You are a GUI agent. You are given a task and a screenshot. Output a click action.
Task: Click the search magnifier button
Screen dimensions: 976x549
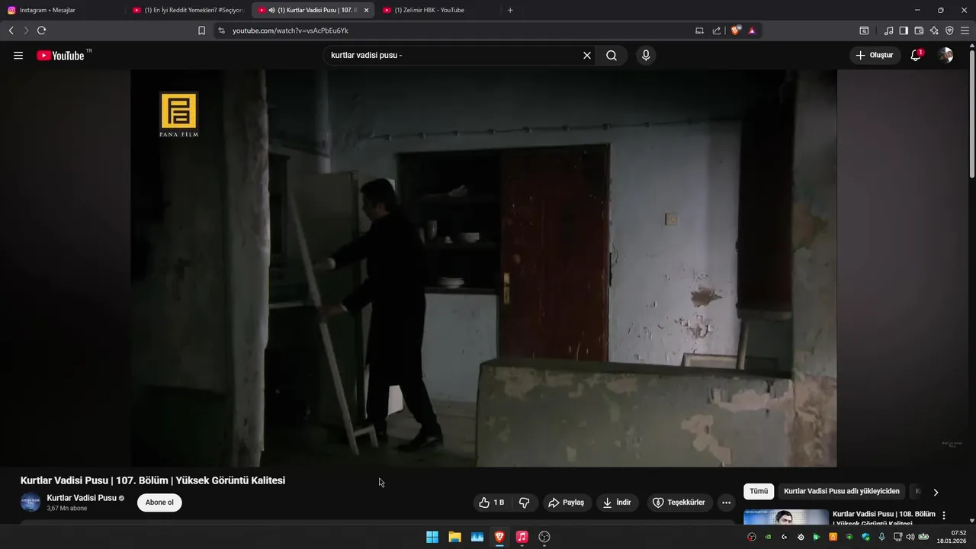(x=612, y=56)
